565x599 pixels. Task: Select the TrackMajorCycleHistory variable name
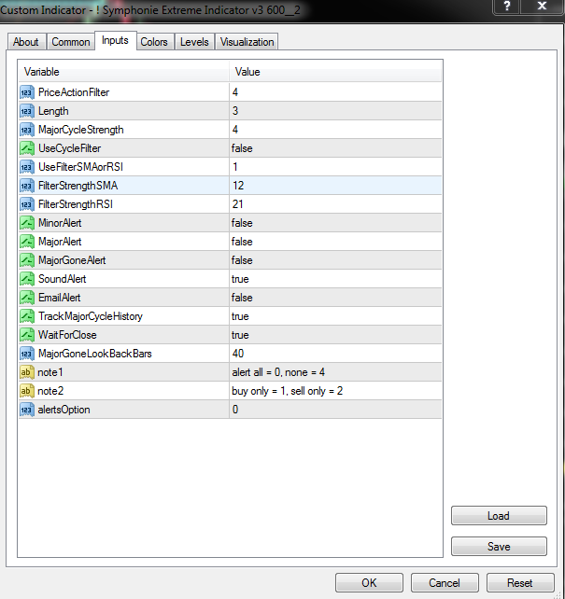click(91, 316)
